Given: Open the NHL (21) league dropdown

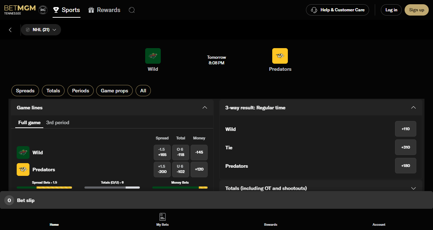Looking at the screenshot, I should [41, 30].
